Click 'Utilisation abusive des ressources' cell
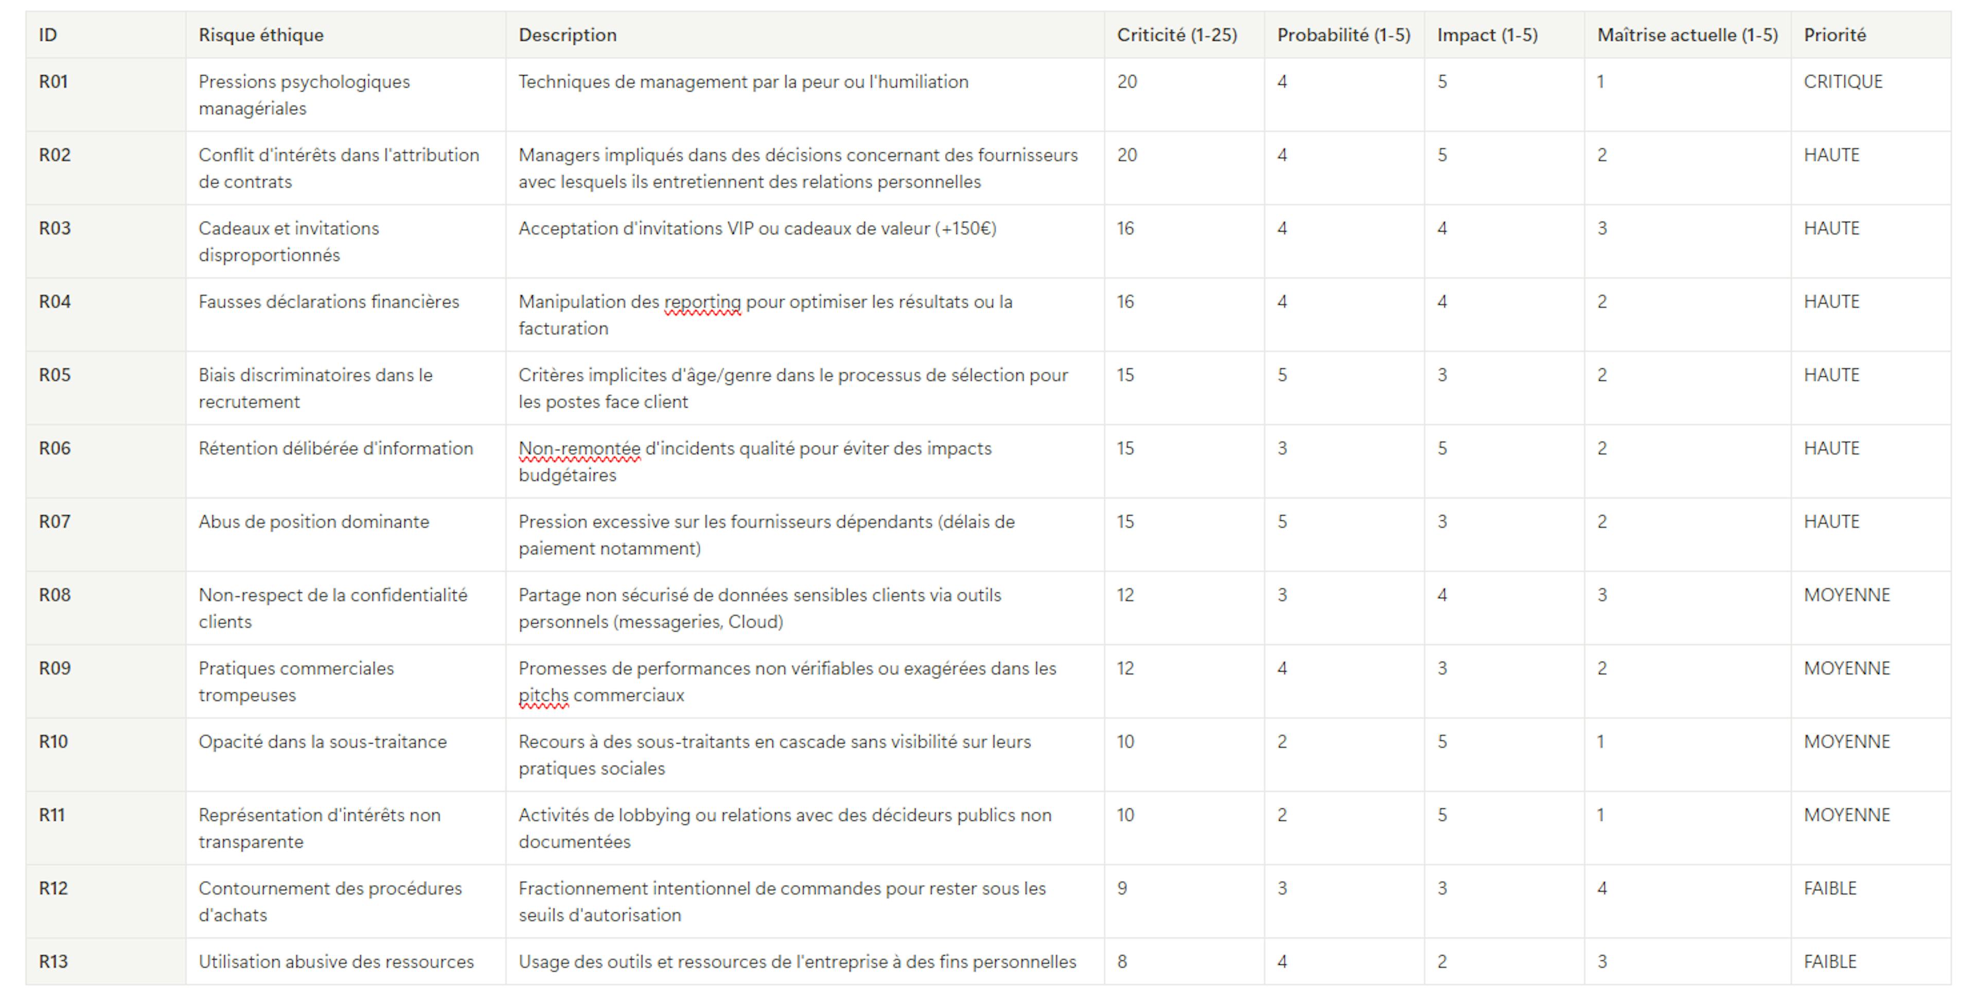 [345, 962]
